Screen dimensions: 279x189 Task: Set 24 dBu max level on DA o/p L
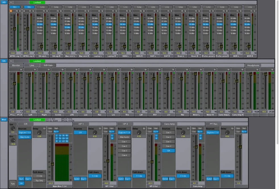pos(40,18)
